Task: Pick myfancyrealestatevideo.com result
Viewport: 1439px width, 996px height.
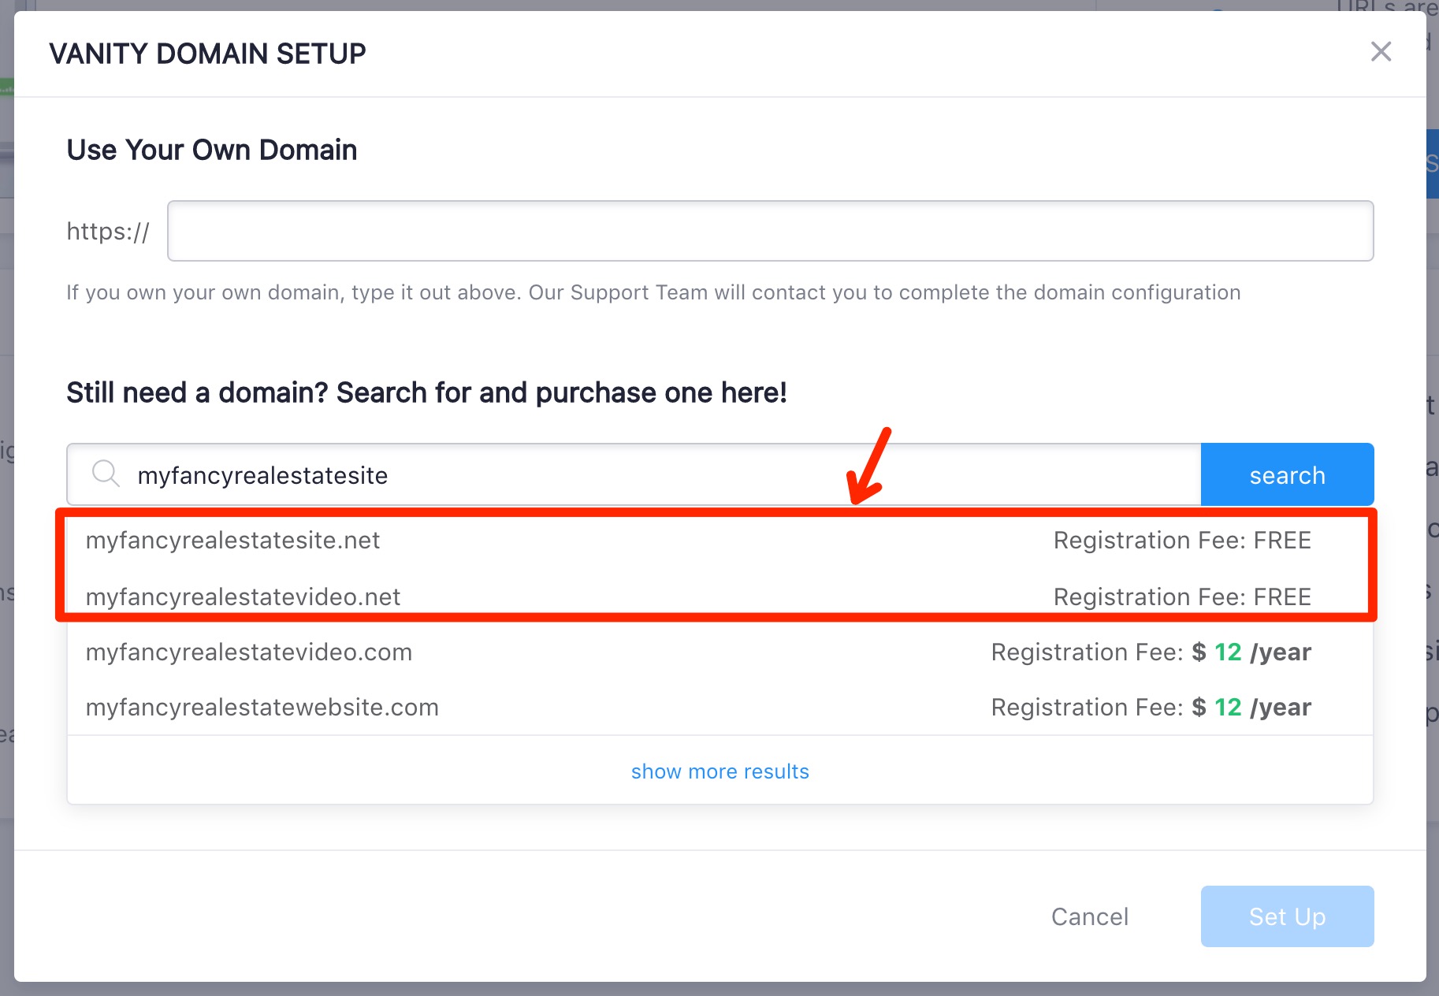Action: tap(719, 652)
